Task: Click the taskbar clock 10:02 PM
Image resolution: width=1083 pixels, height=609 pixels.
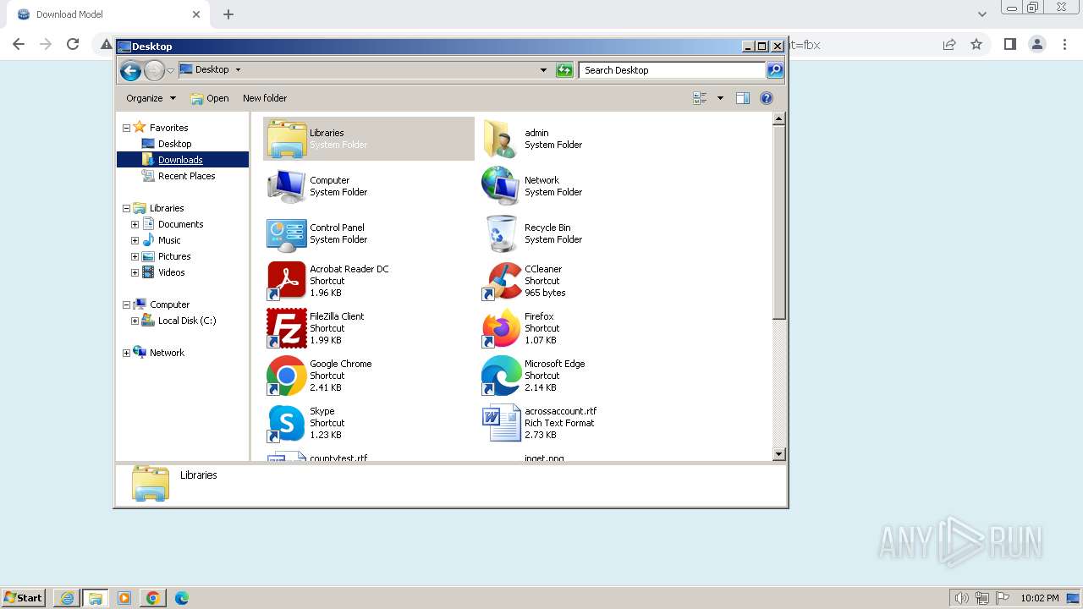Action: tap(1040, 598)
